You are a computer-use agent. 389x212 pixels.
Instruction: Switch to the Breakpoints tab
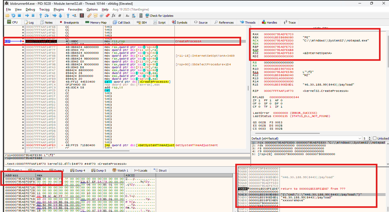[69, 22]
